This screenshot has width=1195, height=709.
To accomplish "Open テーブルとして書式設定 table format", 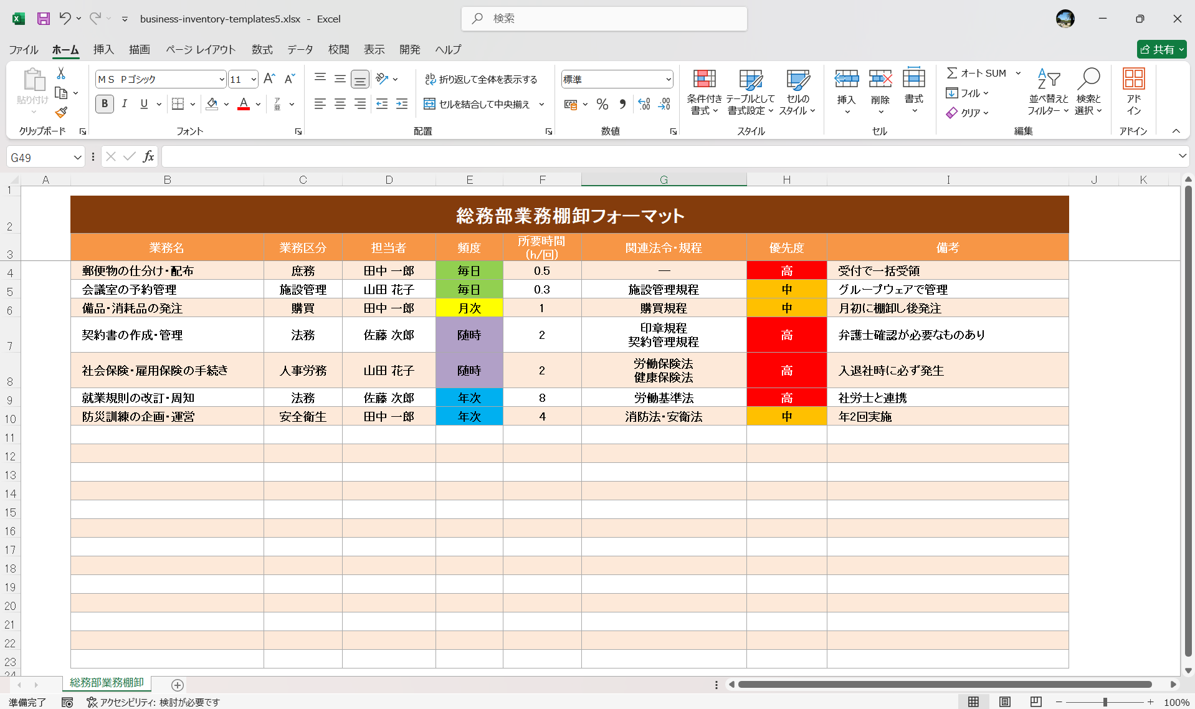I will 751,92.
